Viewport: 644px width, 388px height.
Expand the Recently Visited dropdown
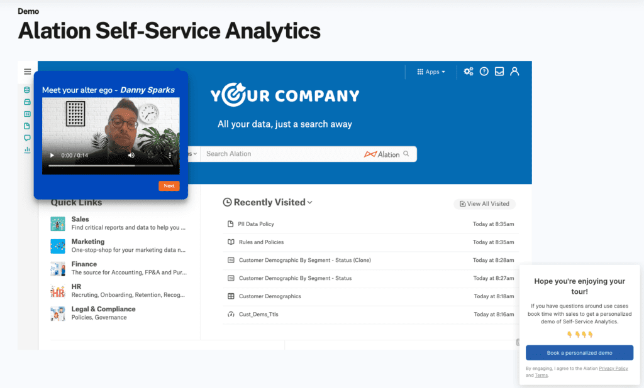point(308,202)
